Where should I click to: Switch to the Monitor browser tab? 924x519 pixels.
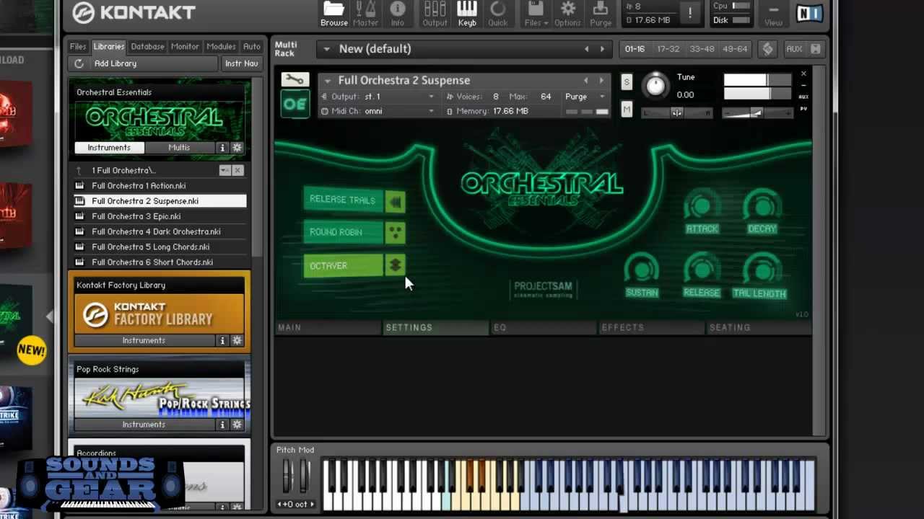[185, 46]
